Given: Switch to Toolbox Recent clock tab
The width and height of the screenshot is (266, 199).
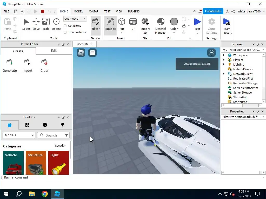Looking at the screenshot, I should [45, 125].
